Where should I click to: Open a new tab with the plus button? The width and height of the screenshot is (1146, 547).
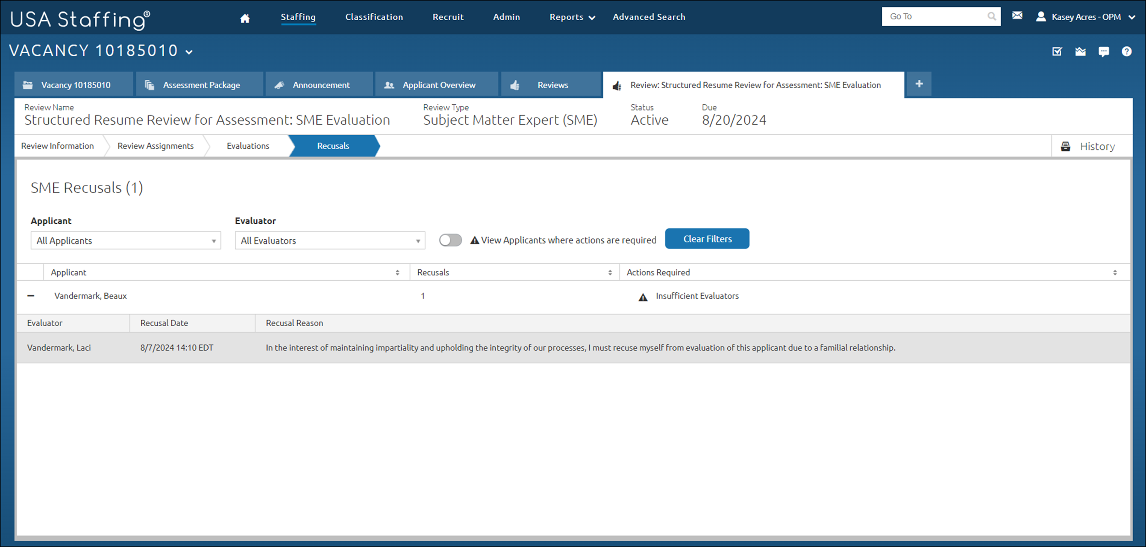919,84
